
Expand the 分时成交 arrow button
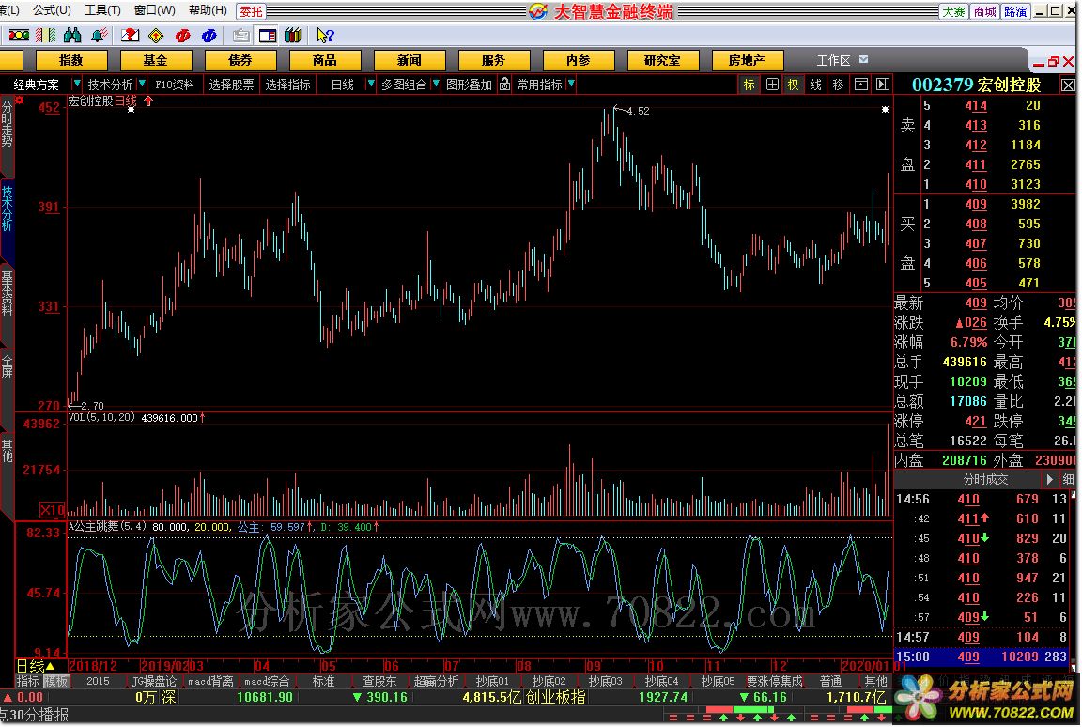[1049, 479]
